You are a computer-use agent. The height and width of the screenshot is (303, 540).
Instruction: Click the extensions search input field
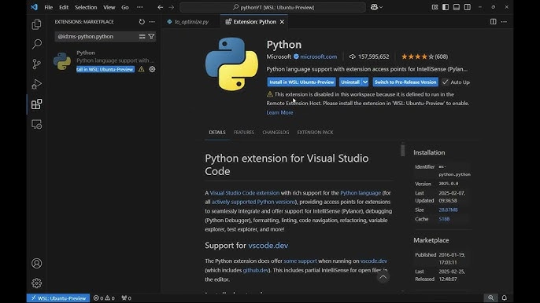[97, 36]
